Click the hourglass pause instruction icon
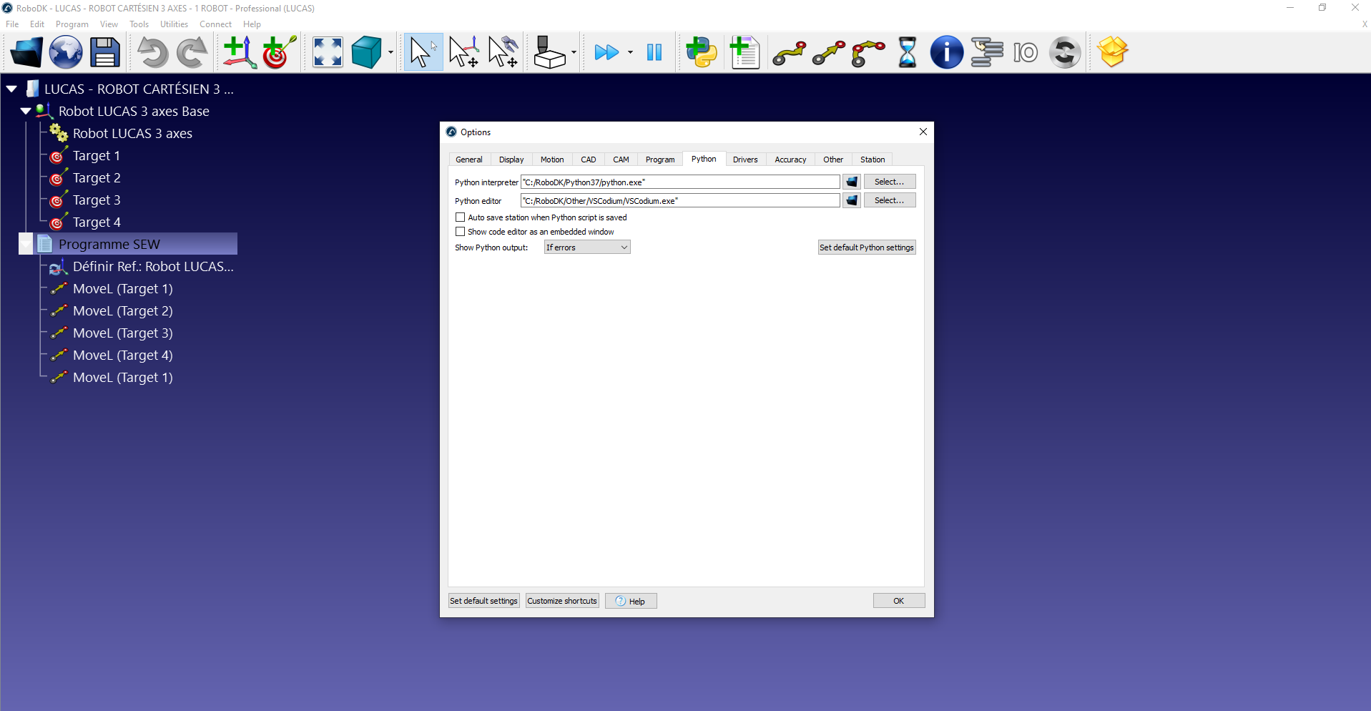The width and height of the screenshot is (1371, 711). (x=907, y=53)
